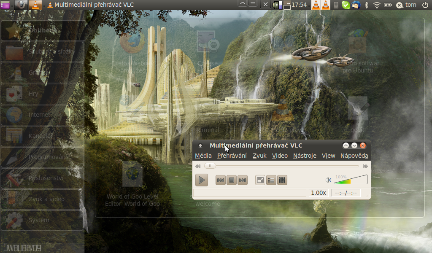Open the Média menu
Viewport: 432px width, 253px height.
coord(203,156)
